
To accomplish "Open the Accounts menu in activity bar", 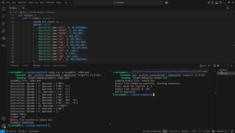I will point(3,118).
